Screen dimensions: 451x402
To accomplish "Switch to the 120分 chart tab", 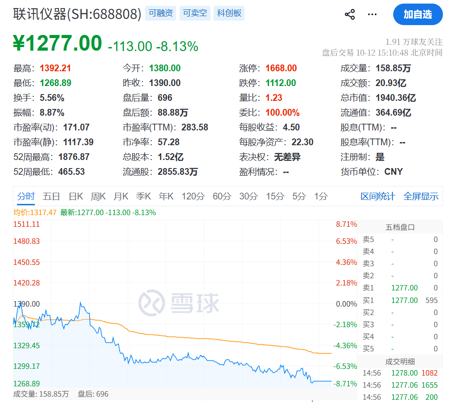I will 193,197.
